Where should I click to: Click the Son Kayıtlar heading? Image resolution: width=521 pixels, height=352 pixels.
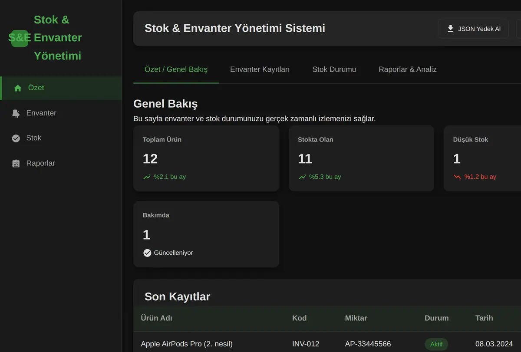point(177,297)
